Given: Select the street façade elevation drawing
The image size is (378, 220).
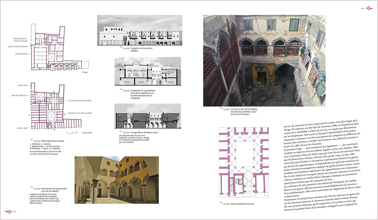Looking at the screenshot, I should pyautogui.click(x=140, y=30).
